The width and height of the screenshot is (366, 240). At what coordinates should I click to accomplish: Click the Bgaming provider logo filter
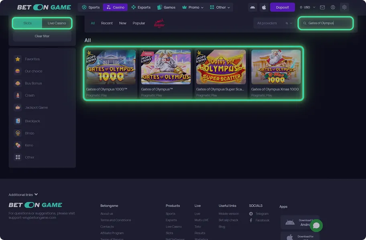[x=159, y=24]
